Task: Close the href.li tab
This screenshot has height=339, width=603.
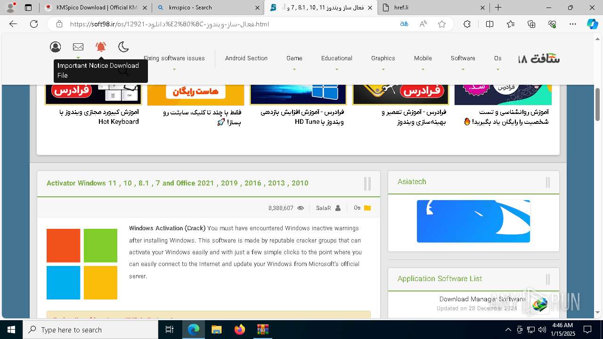Action: click(x=483, y=8)
